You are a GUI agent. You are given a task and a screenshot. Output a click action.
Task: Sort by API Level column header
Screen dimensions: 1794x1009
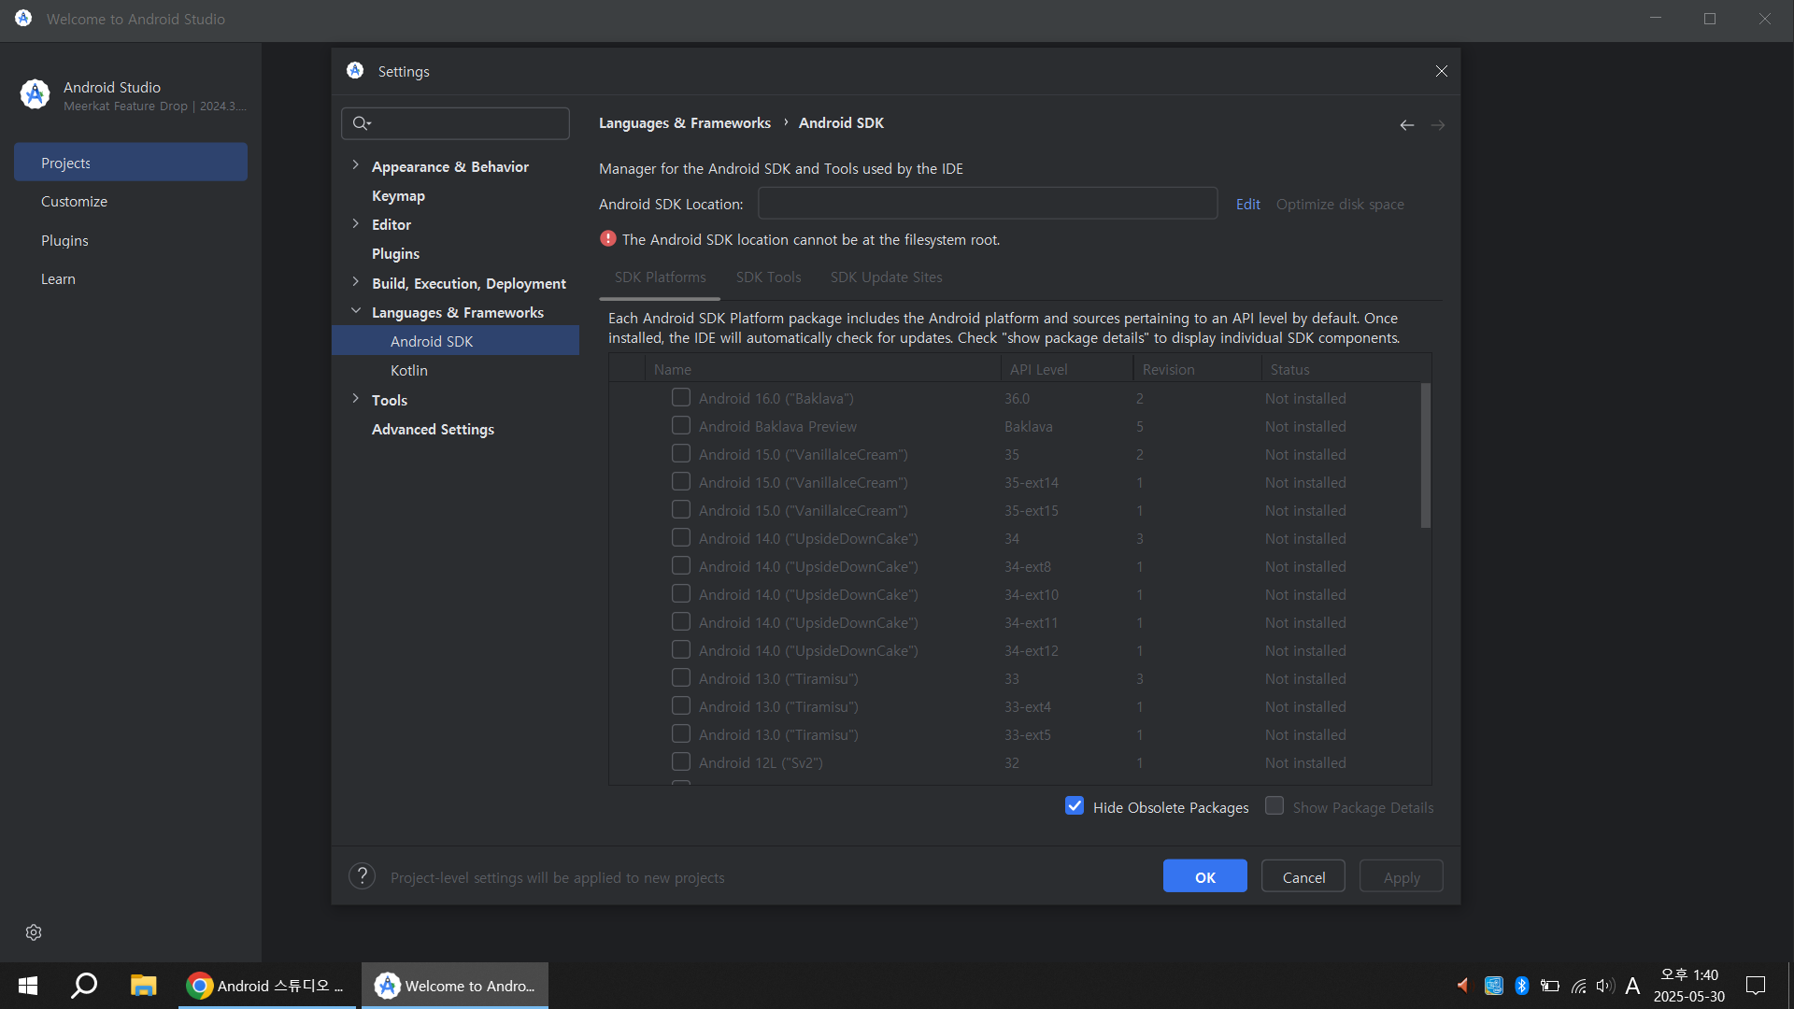coord(1066,369)
